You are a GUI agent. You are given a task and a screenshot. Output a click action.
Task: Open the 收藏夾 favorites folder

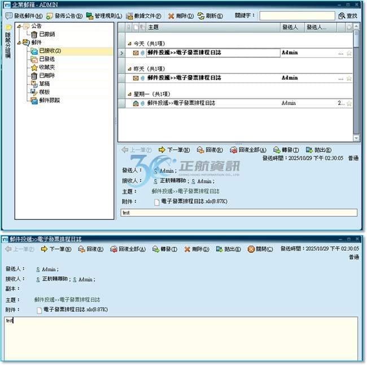click(43, 67)
